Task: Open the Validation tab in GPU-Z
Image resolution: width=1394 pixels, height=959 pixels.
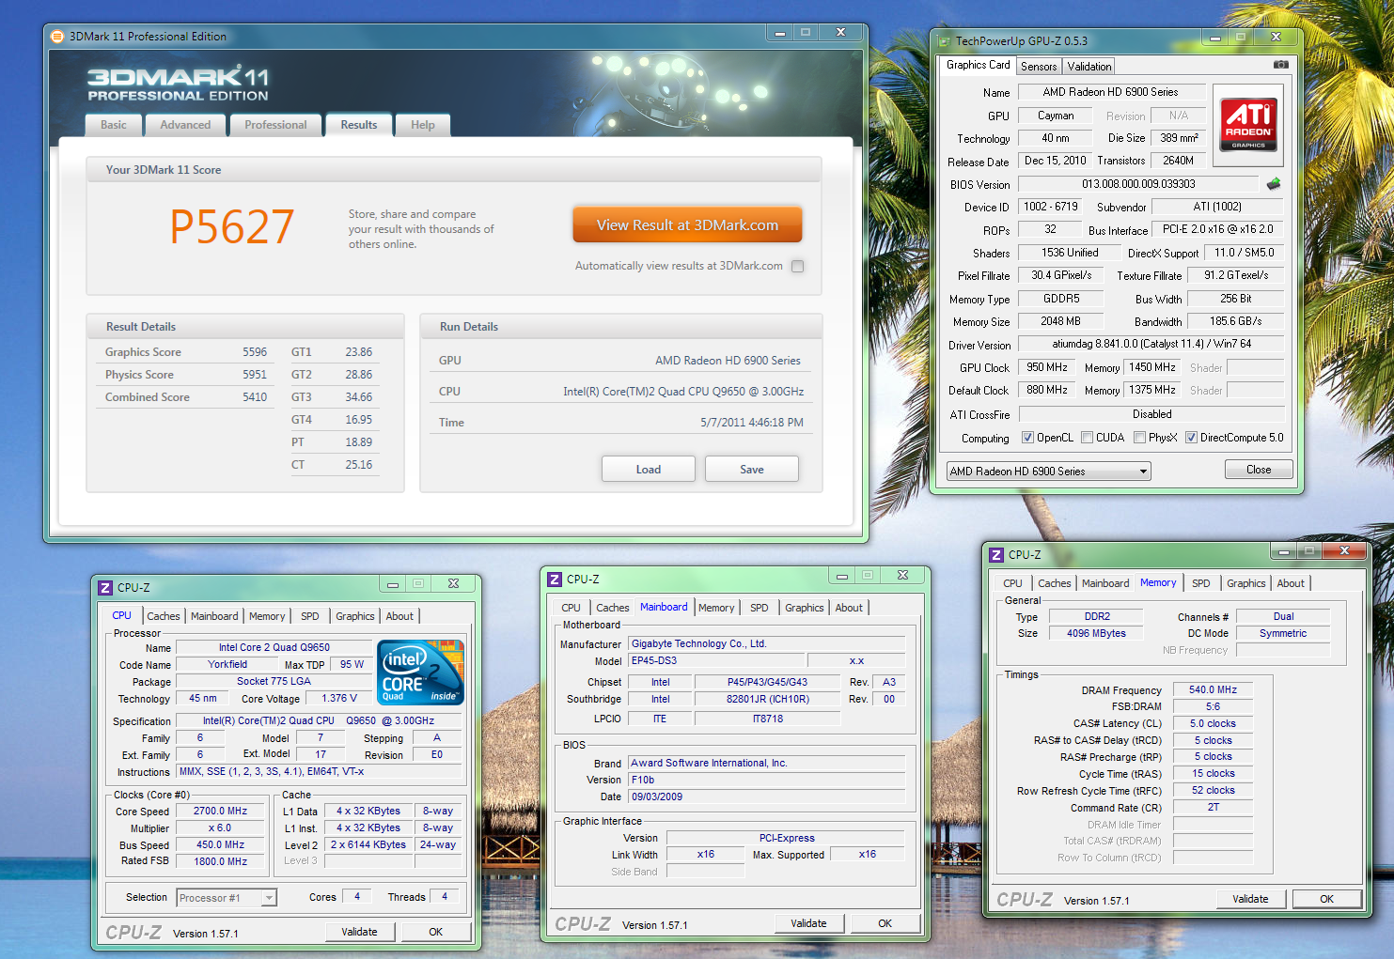Action: pos(1089,66)
